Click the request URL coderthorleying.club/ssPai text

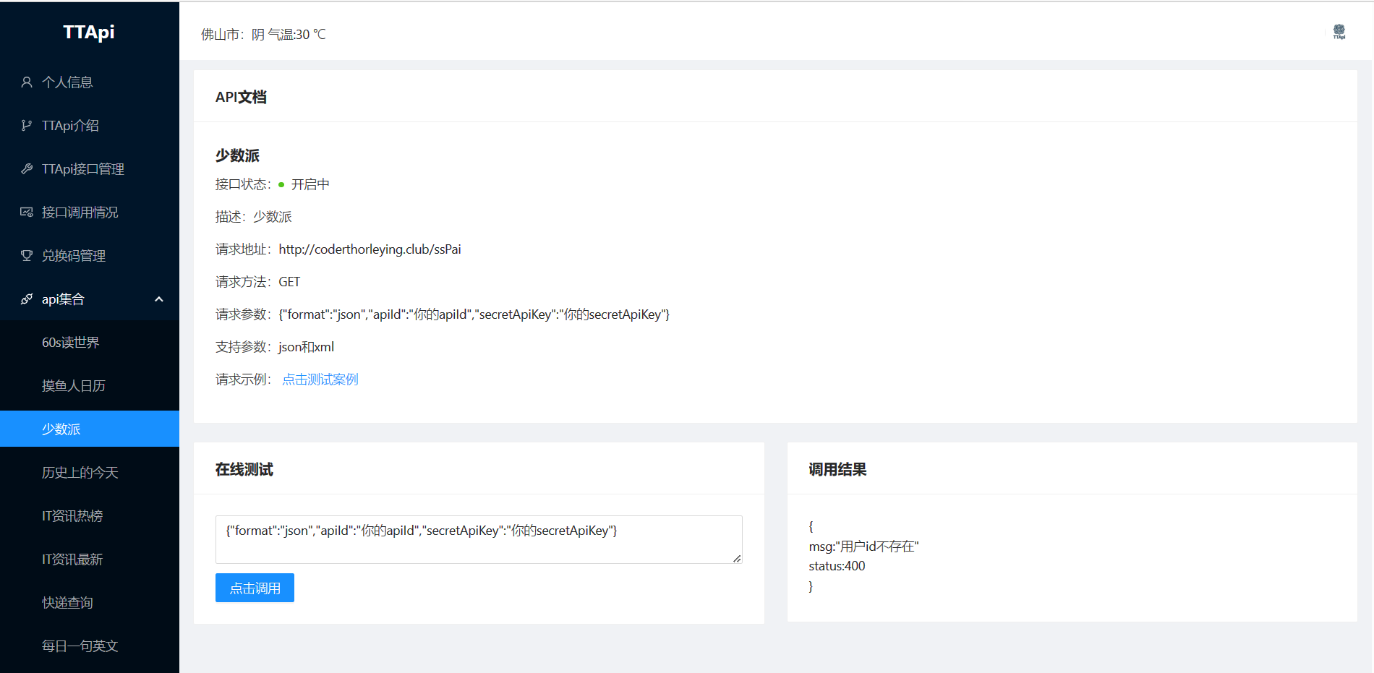coord(370,249)
